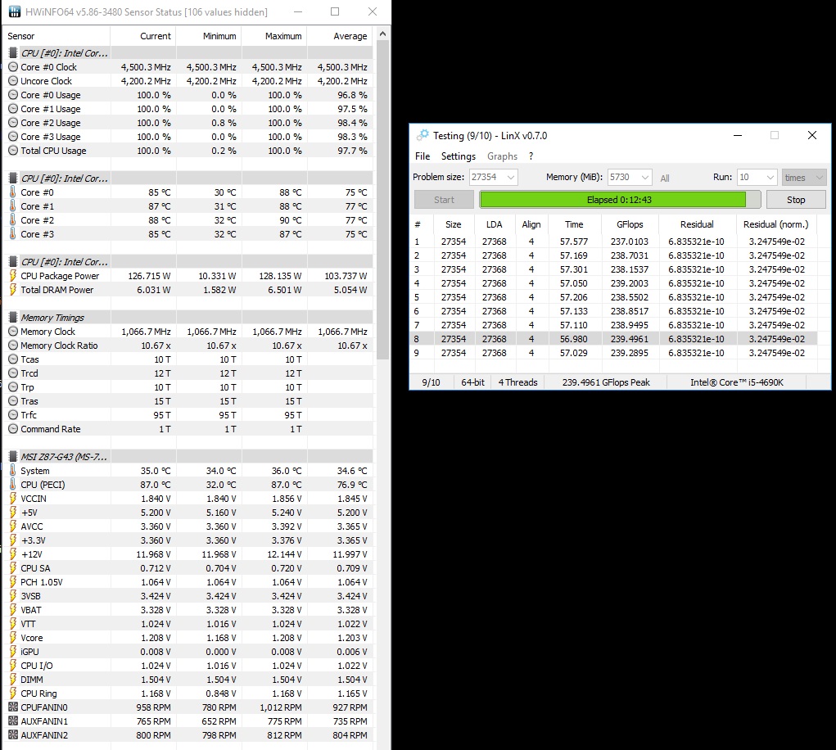Click thermometer icon next to Core #0 temperature
Viewport: 836px width, 750px height.
13,192
